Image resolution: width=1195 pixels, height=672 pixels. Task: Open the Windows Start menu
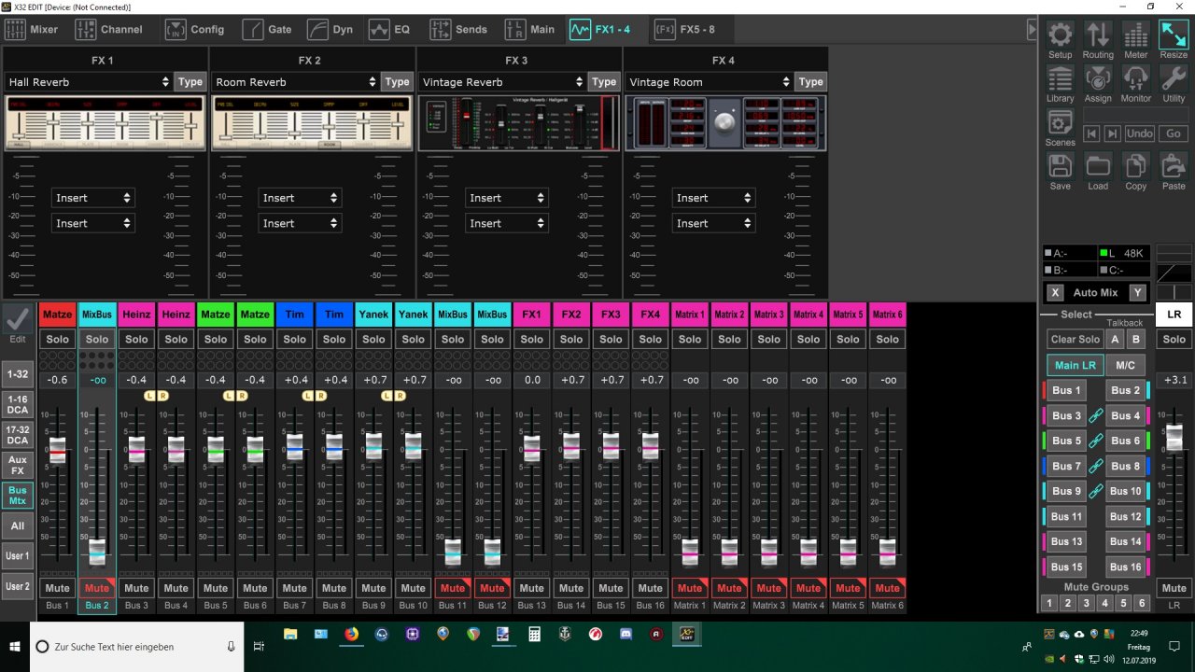click(15, 646)
